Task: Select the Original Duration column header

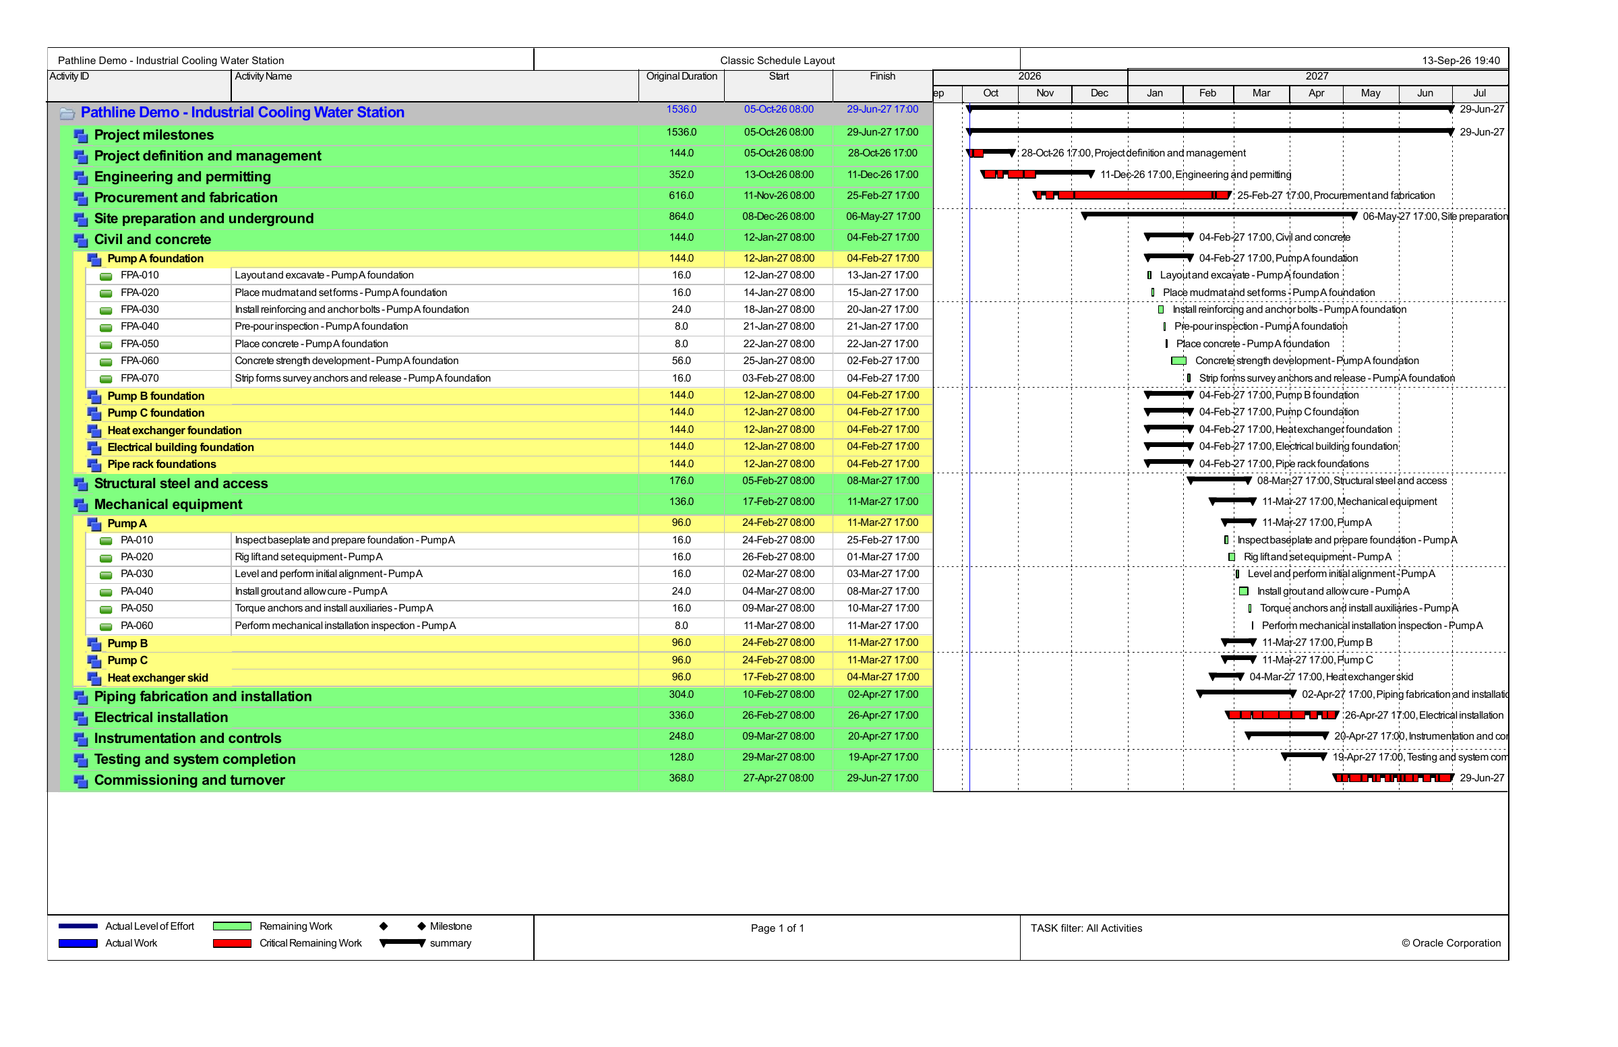Action: point(682,86)
